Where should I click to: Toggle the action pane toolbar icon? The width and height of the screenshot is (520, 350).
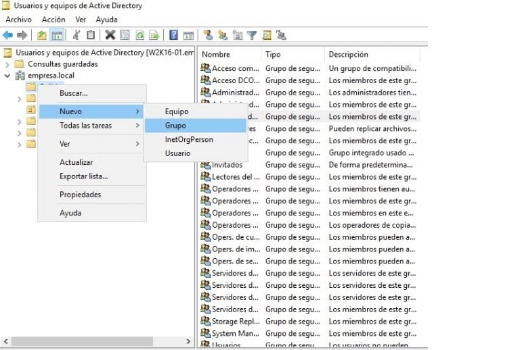coord(188,34)
